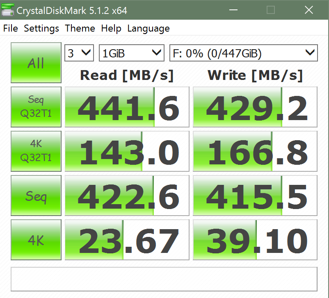
Task: Click the empty comment field at bottom
Action: click(x=164, y=279)
